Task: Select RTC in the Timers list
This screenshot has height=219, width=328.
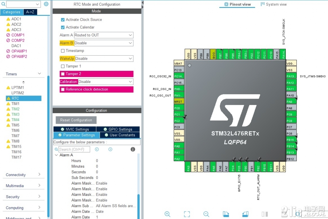Action: pos(24,98)
